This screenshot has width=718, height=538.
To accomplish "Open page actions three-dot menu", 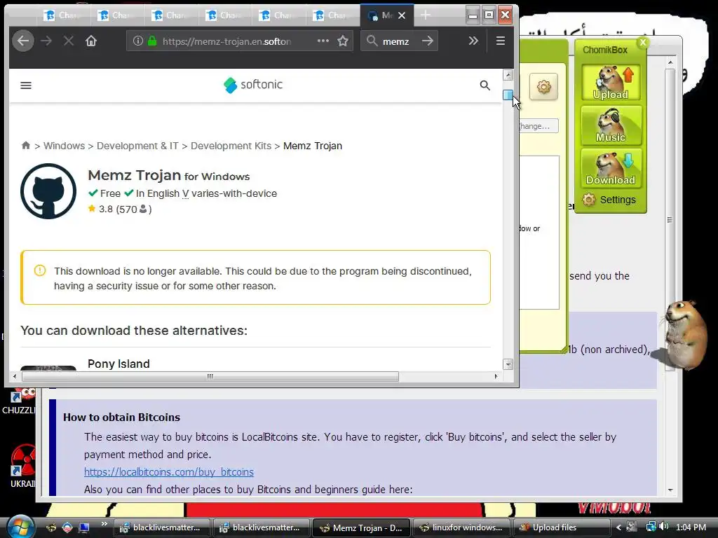I will (323, 41).
